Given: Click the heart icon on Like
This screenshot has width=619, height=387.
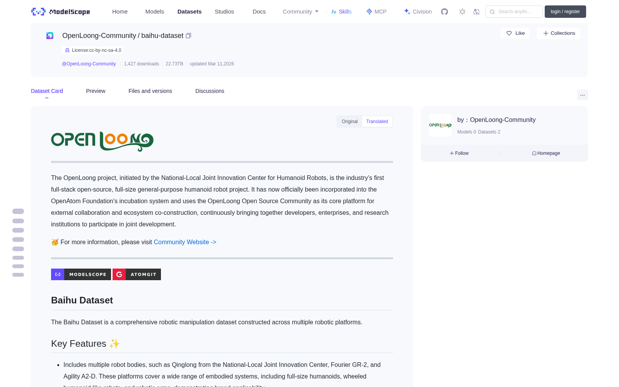Looking at the screenshot, I should [509, 33].
